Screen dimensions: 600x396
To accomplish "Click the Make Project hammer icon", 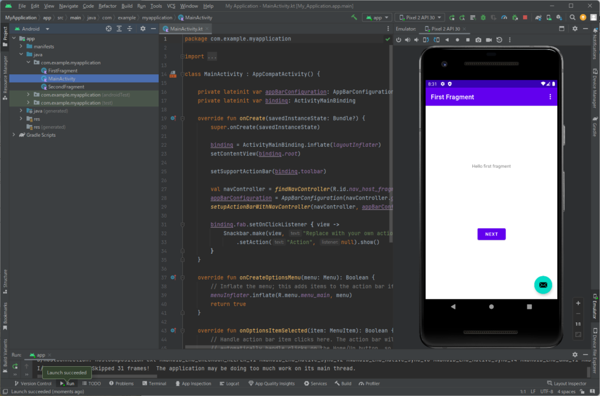I will click(x=354, y=18).
